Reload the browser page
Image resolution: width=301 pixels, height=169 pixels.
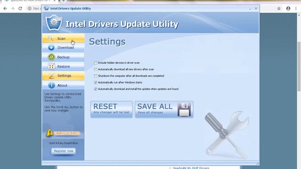point(20,8)
